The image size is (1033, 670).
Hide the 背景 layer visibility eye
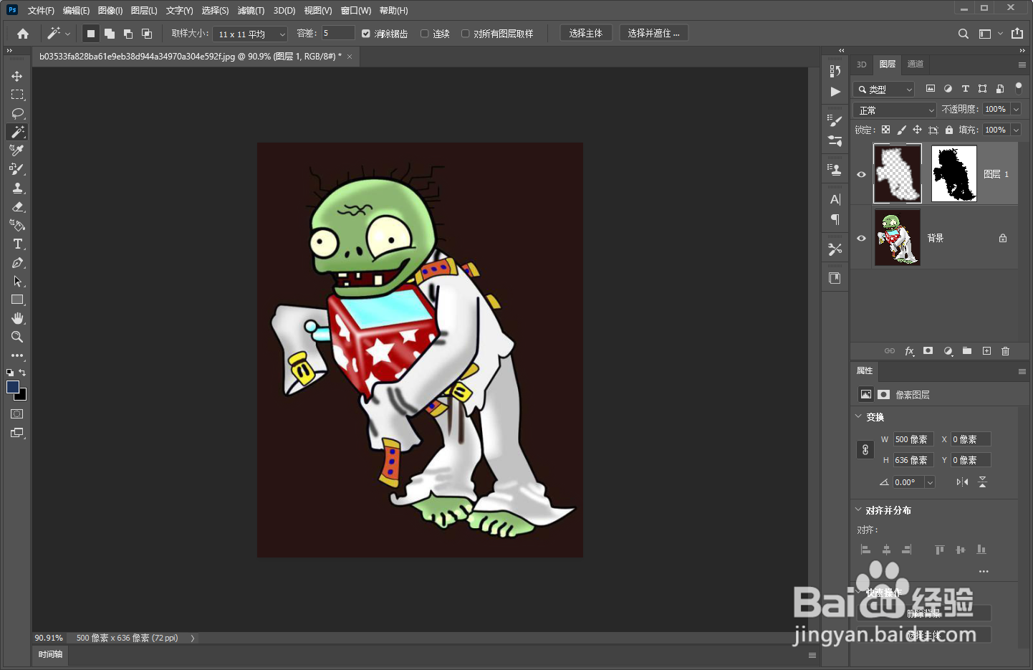pos(862,238)
